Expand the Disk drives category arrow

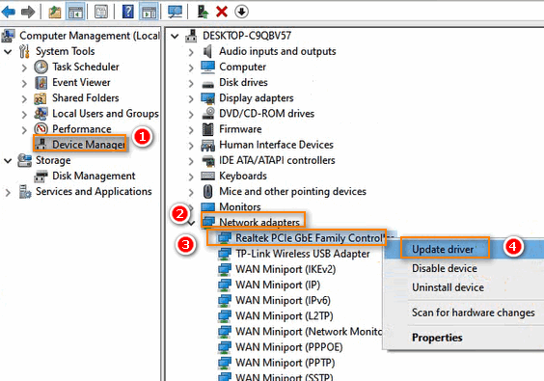coord(191,83)
